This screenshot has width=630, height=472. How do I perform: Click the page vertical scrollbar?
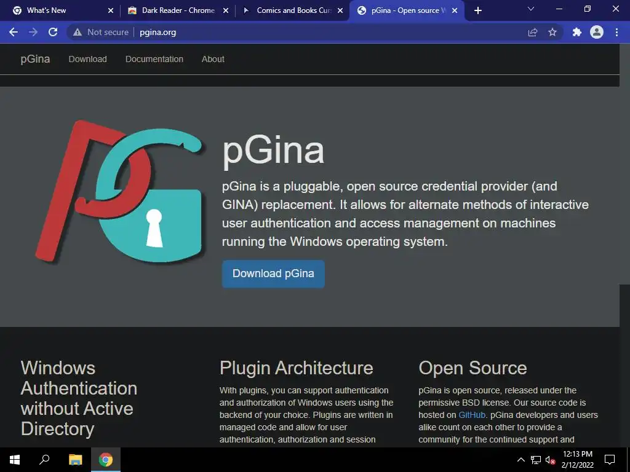point(624,245)
